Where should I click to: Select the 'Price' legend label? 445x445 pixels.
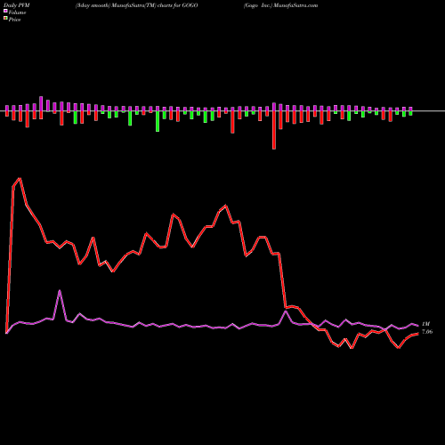(14, 20)
